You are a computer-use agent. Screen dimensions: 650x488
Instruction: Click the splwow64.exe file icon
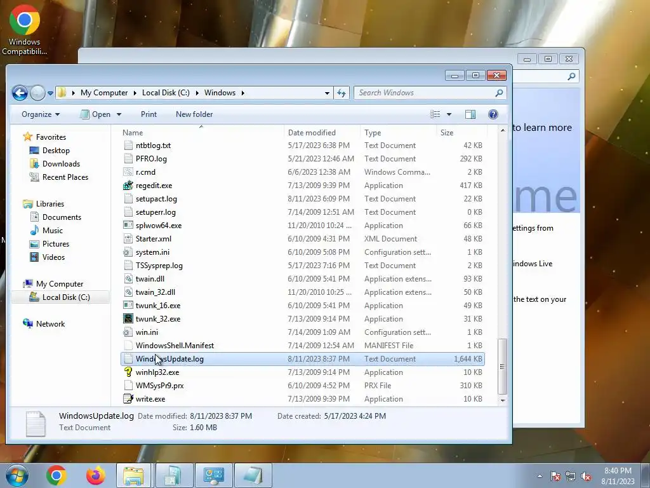tap(128, 226)
